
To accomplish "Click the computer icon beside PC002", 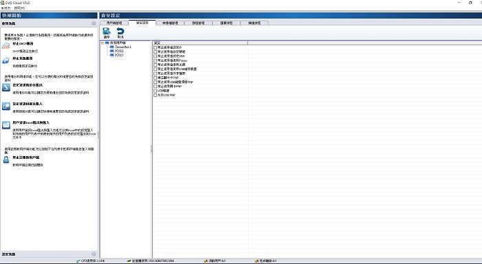I will (x=112, y=52).
